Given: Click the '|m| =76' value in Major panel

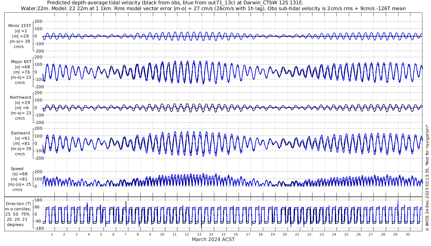Looking at the screenshot, I should point(21,72).
